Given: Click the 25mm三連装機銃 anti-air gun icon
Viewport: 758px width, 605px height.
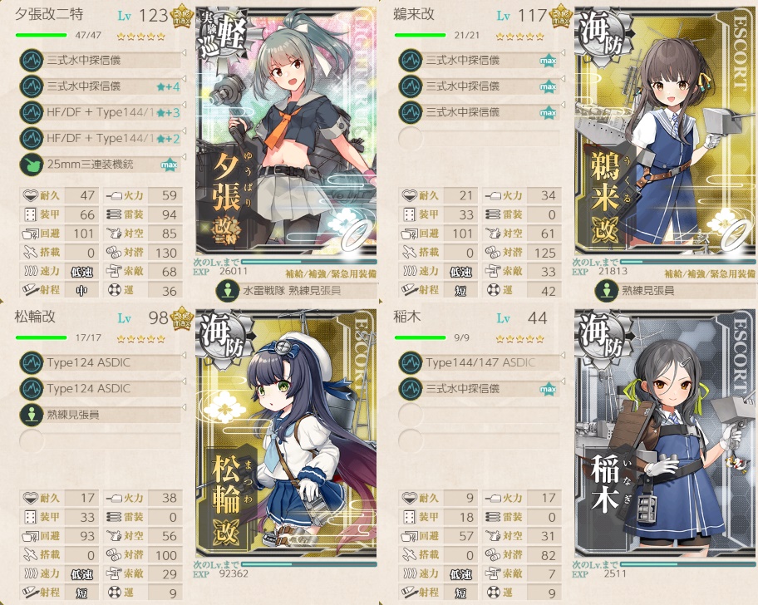Looking at the screenshot, I should coord(32,165).
